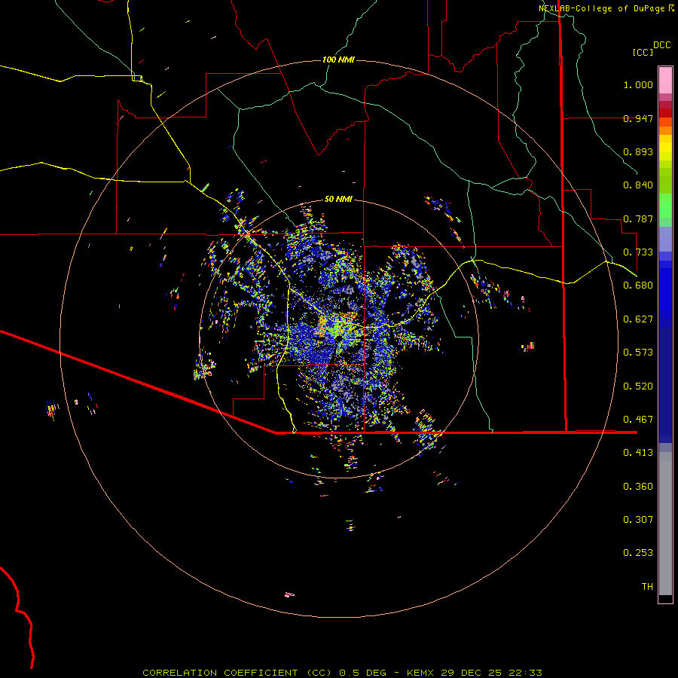The image size is (678, 678).
Task: Click the 0.840 scale value
Action: pyautogui.click(x=638, y=185)
